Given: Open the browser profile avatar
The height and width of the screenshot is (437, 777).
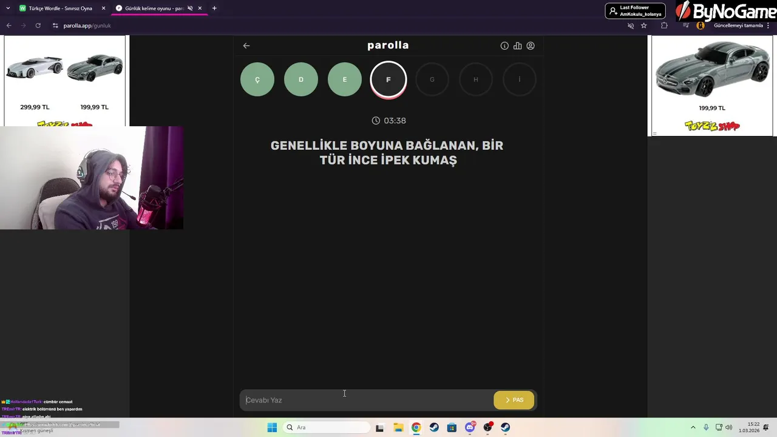Looking at the screenshot, I should tap(701, 25).
